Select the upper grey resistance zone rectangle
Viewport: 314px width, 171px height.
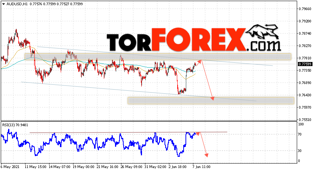pyautogui.click(x=158, y=57)
